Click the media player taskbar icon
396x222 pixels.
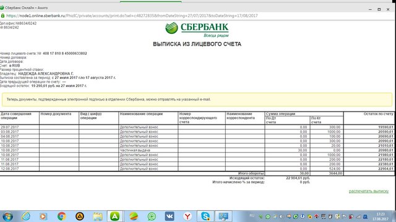(43, 216)
